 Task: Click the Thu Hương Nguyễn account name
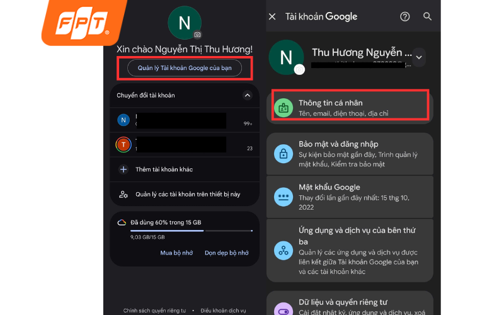(362, 52)
